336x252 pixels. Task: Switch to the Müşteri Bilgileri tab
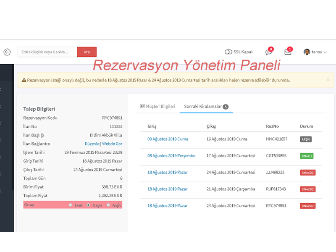coord(157,106)
